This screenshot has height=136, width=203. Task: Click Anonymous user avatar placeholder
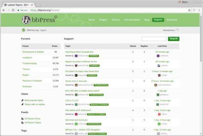(x=177, y=30)
